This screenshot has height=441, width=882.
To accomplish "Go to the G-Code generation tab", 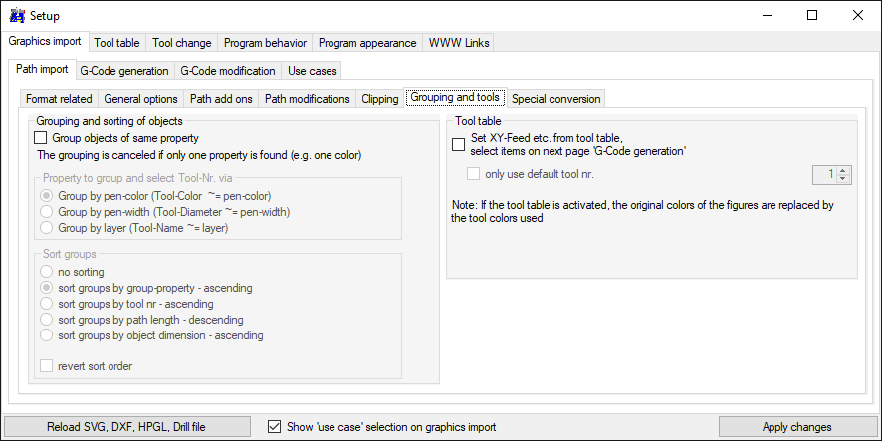I will [x=124, y=71].
